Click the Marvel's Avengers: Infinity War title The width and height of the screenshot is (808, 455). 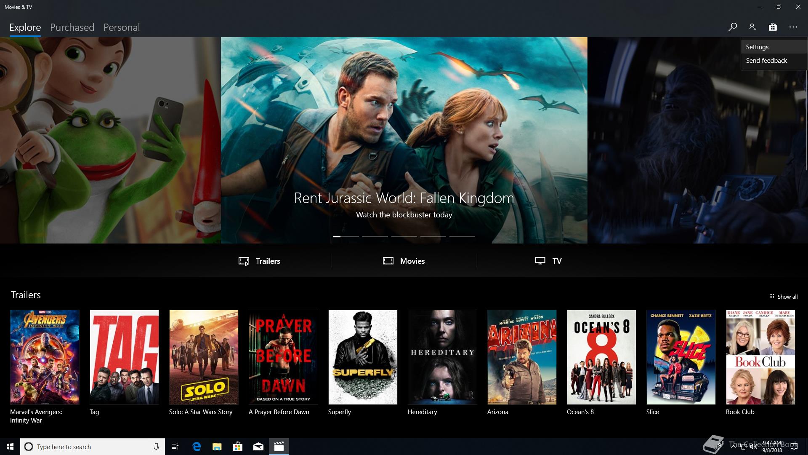pos(36,416)
